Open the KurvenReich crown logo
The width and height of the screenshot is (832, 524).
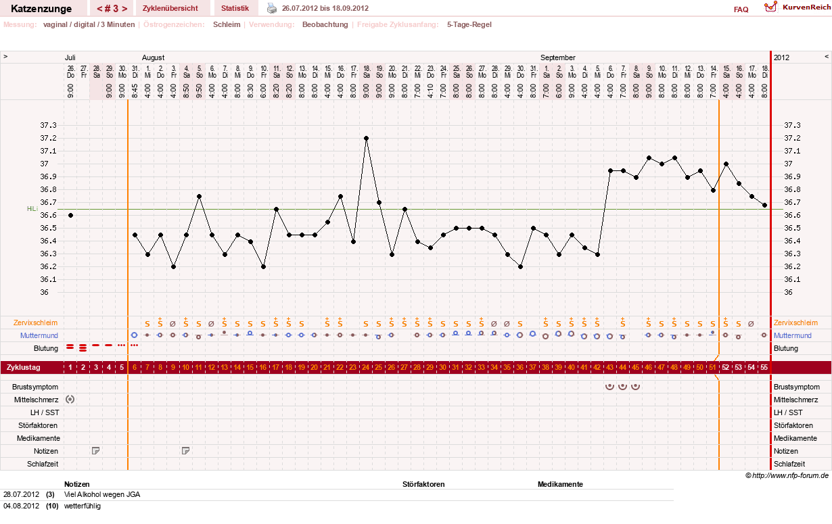(770, 7)
